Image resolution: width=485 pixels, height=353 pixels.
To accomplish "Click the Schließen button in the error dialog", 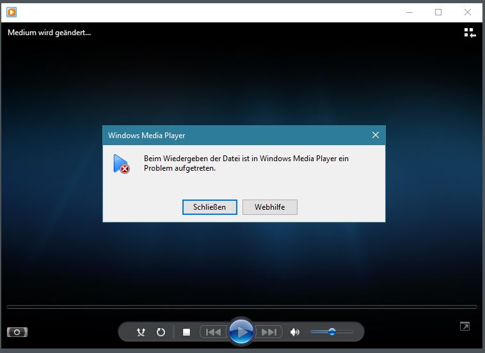I will tap(210, 207).
